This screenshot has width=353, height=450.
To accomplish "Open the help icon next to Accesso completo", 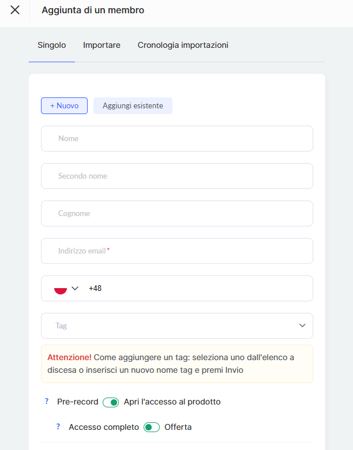I will pyautogui.click(x=58, y=427).
